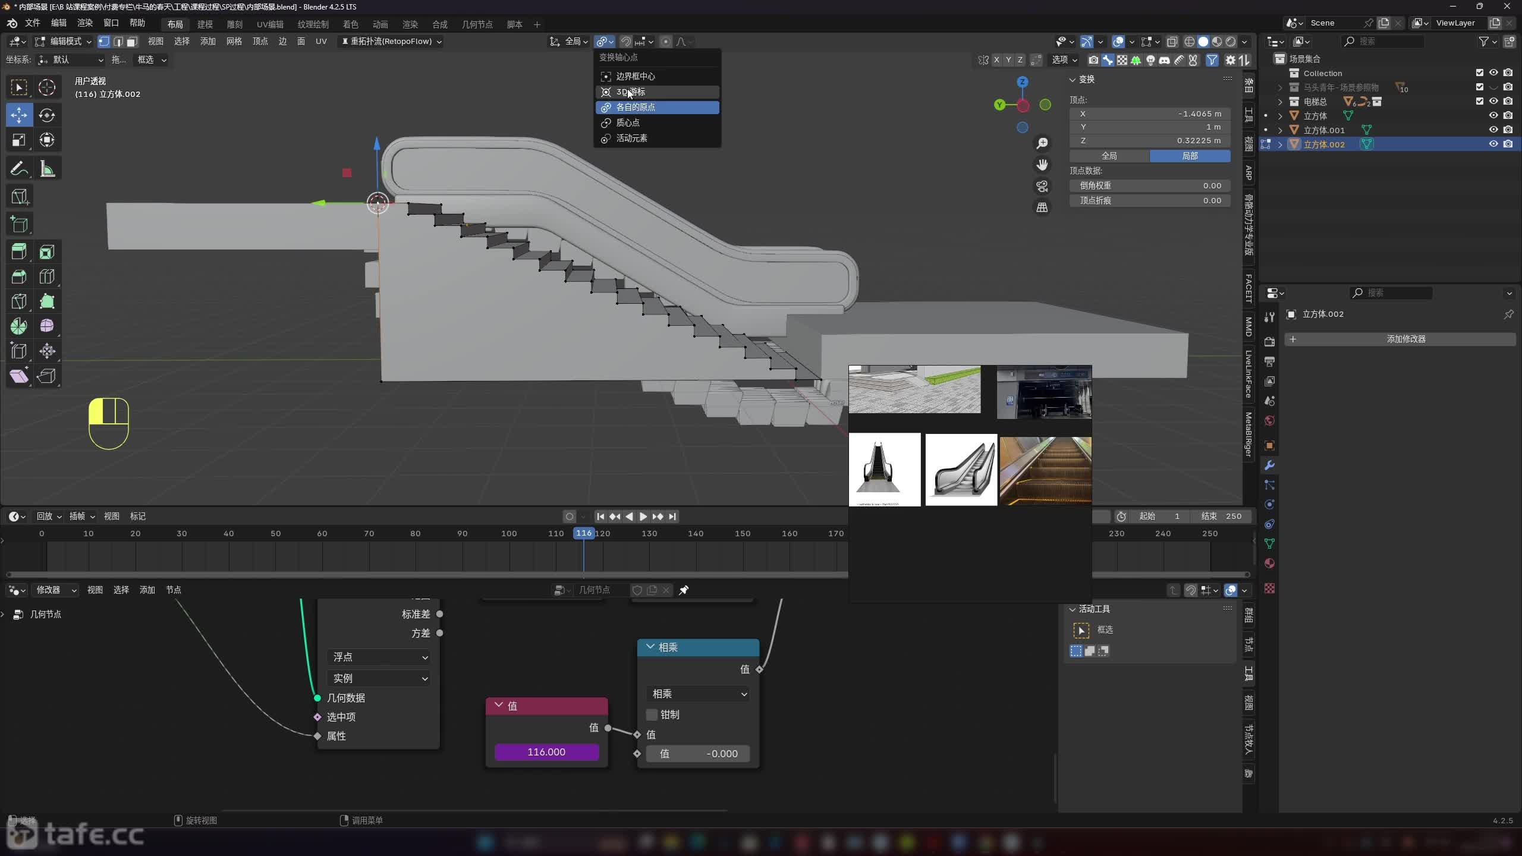The image size is (1522, 856).
Task: Hide 立方体.001 in viewport
Action: [1493, 130]
